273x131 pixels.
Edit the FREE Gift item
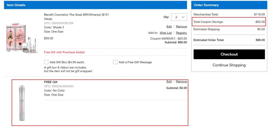(169, 81)
